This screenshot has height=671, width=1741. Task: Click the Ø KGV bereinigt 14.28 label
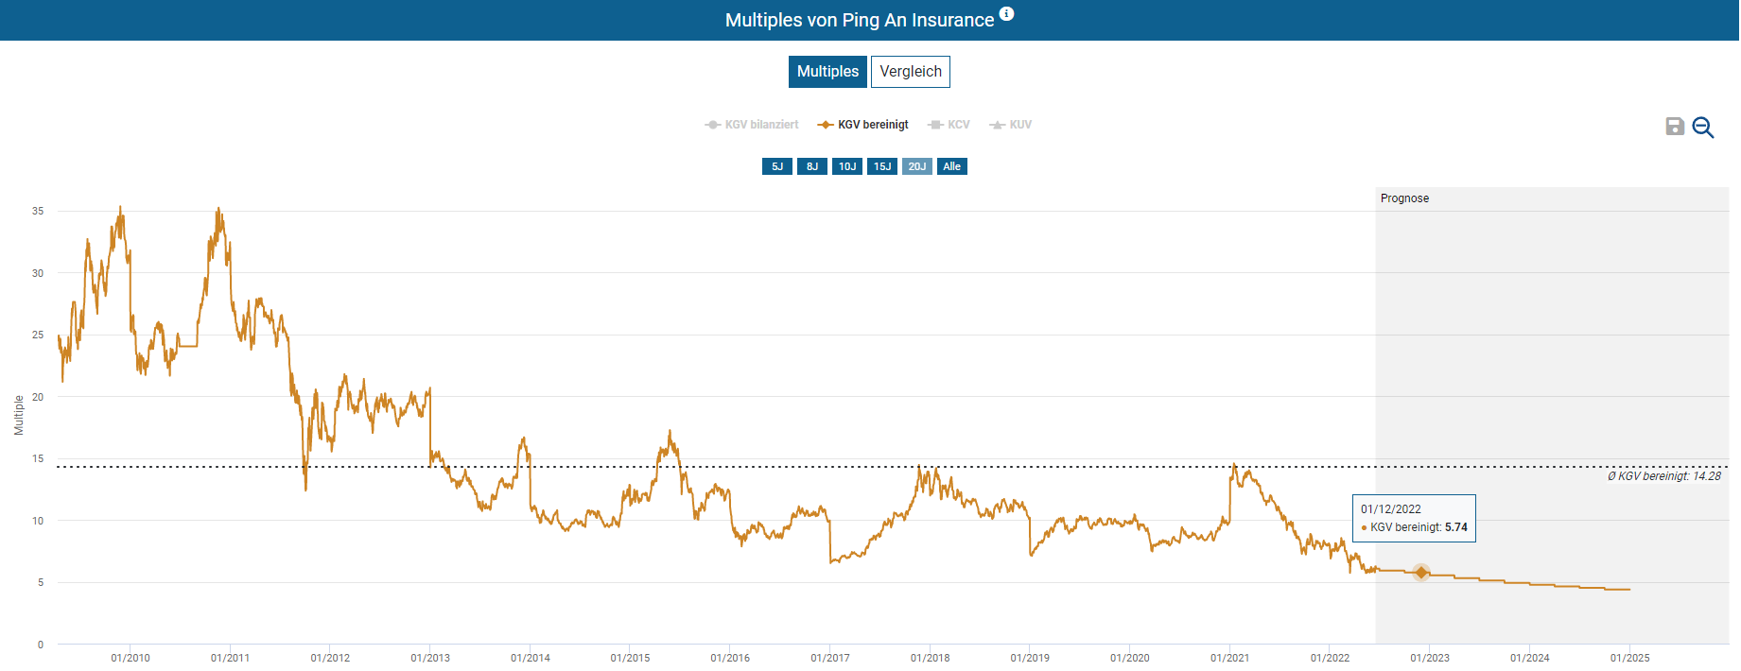point(1664,476)
